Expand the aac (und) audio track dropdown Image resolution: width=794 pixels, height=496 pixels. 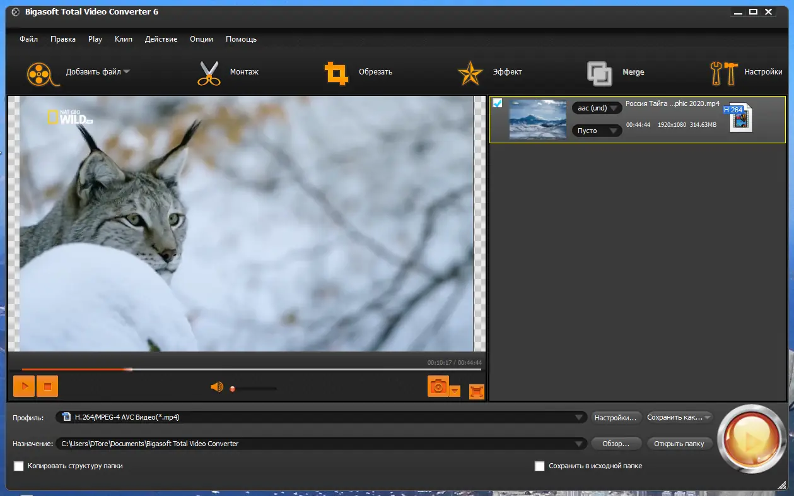[x=597, y=109]
